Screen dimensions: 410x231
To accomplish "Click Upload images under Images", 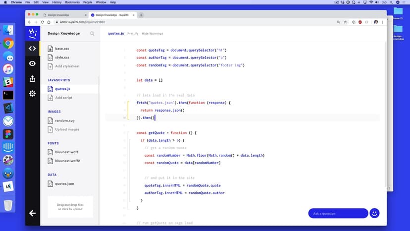I will (67, 129).
